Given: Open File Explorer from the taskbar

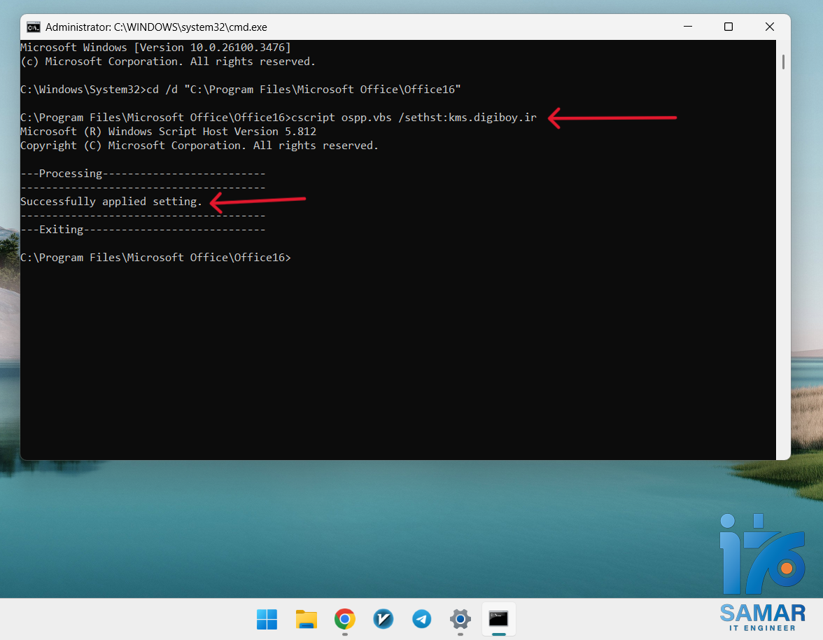Looking at the screenshot, I should coord(306,619).
